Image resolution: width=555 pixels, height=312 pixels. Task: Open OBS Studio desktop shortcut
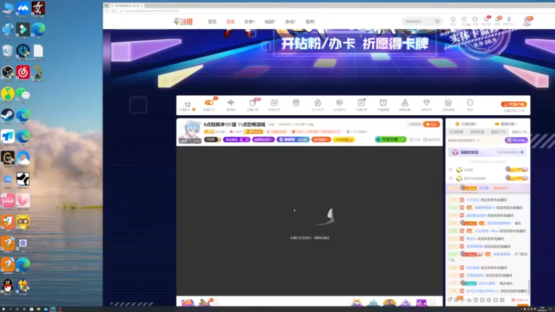8,73
